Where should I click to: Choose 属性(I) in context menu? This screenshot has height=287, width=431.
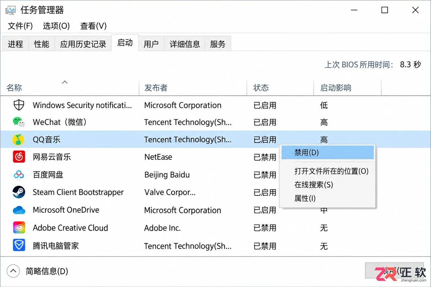pyautogui.click(x=305, y=198)
